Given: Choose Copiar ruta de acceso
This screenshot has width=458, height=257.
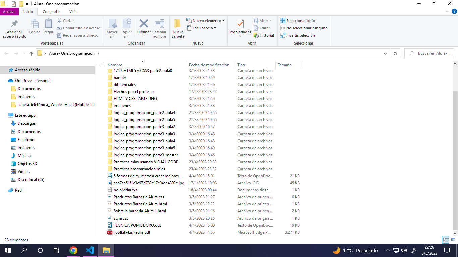Looking at the screenshot, I should [x=78, y=28].
